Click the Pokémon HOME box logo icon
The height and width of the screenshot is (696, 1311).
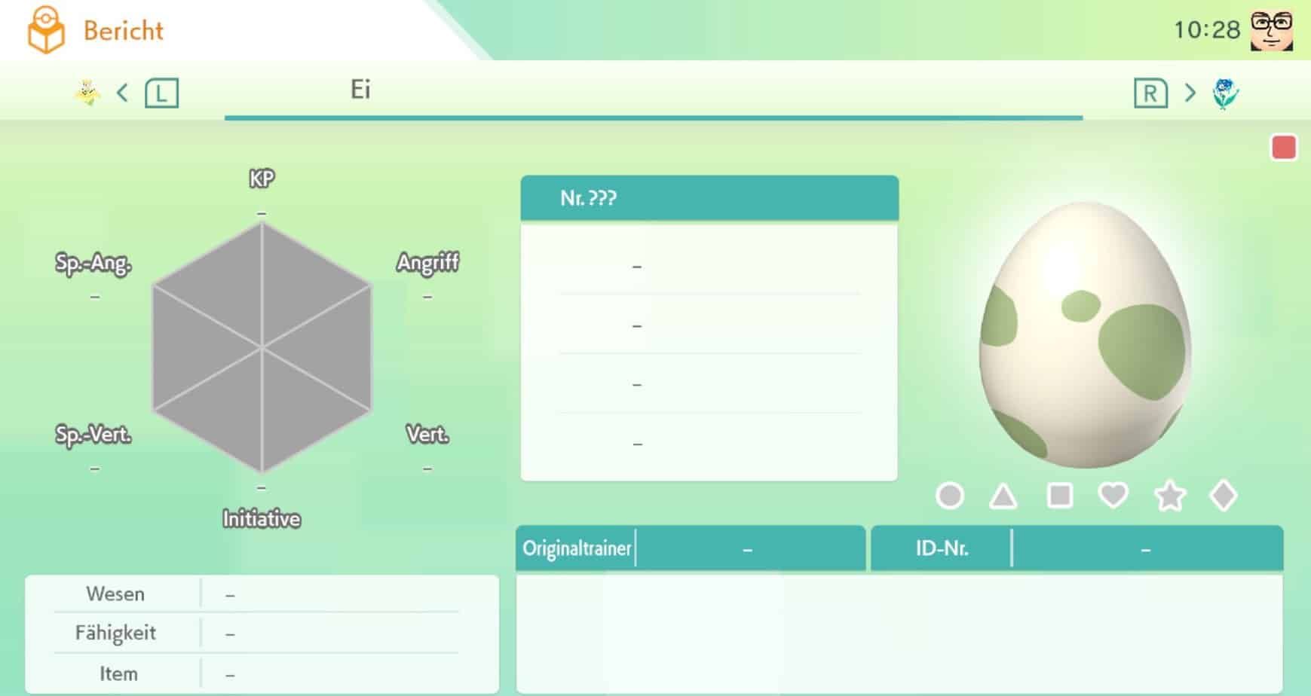tap(45, 30)
